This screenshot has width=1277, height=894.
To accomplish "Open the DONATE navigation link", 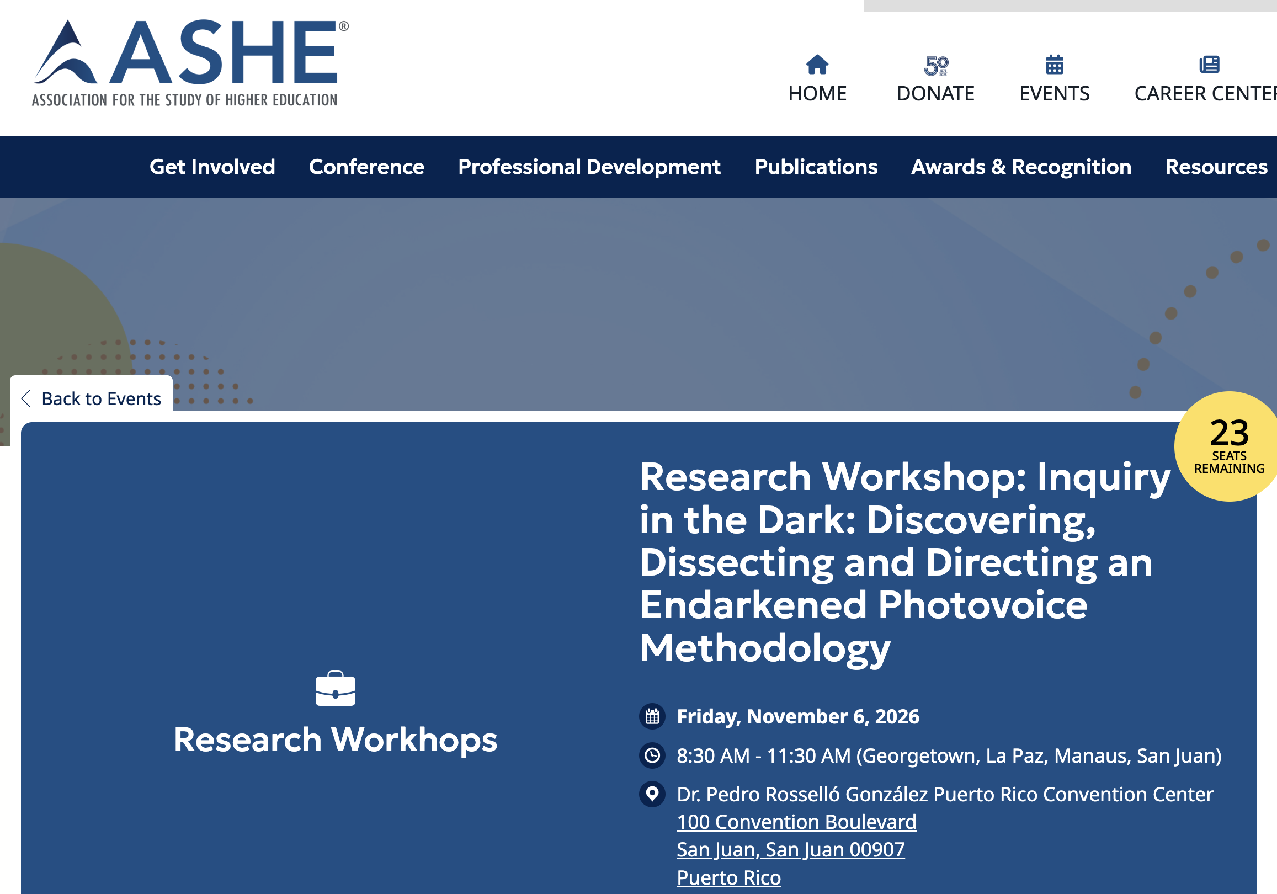I will tap(935, 93).
